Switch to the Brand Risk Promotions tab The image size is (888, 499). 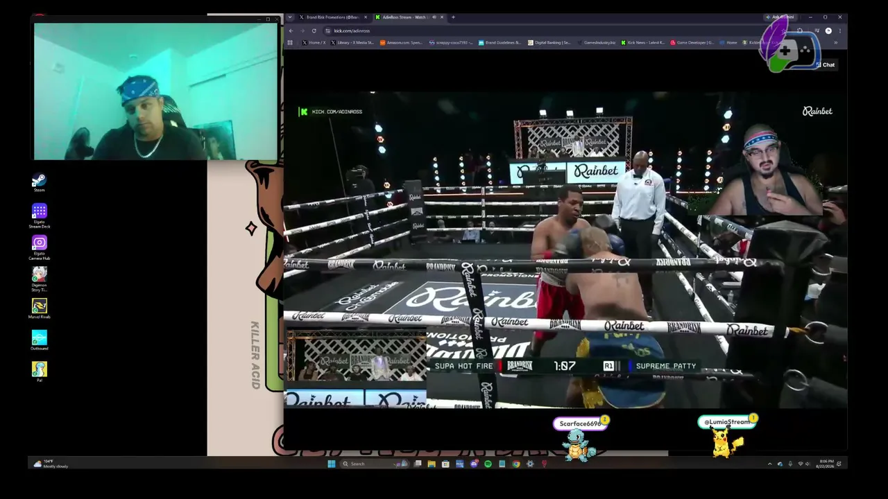[x=332, y=17]
